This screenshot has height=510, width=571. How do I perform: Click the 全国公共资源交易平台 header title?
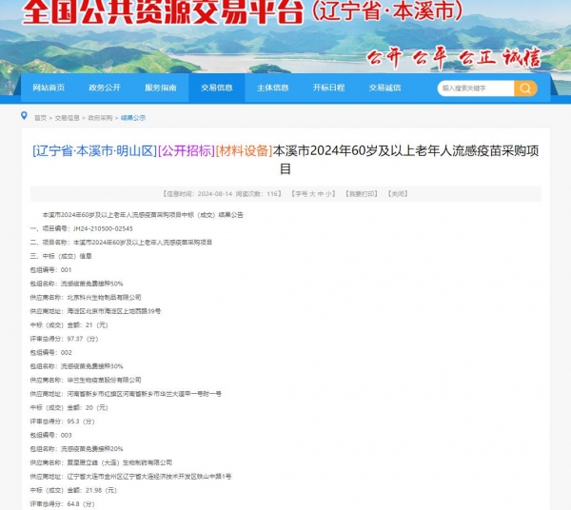[162, 14]
